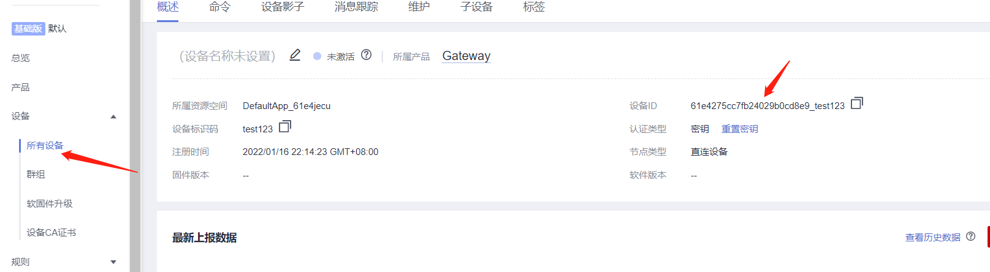Expand the 规则 sidebar section
This screenshot has height=272, width=990.
[x=113, y=262]
